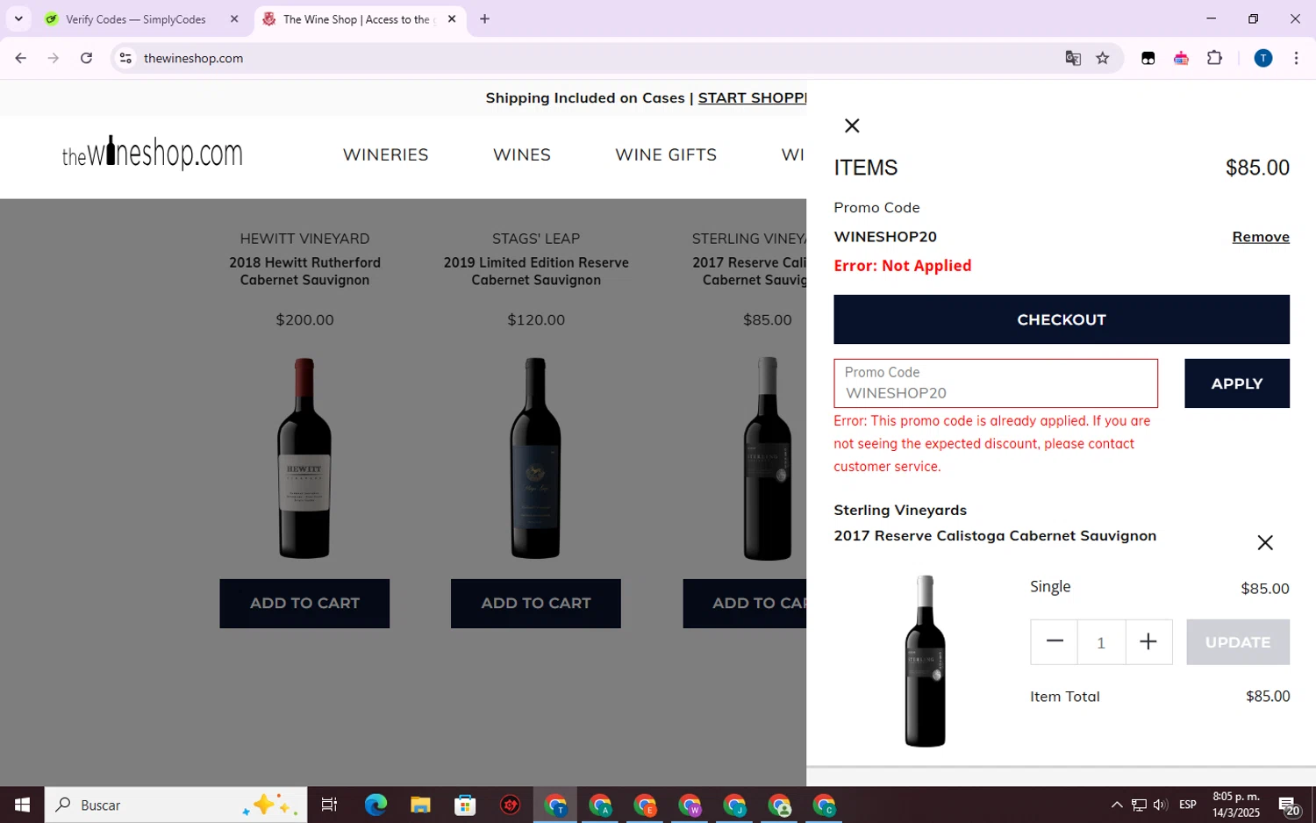Apply the promo code with APPLY
This screenshot has height=823, width=1316.
pos(1236,383)
